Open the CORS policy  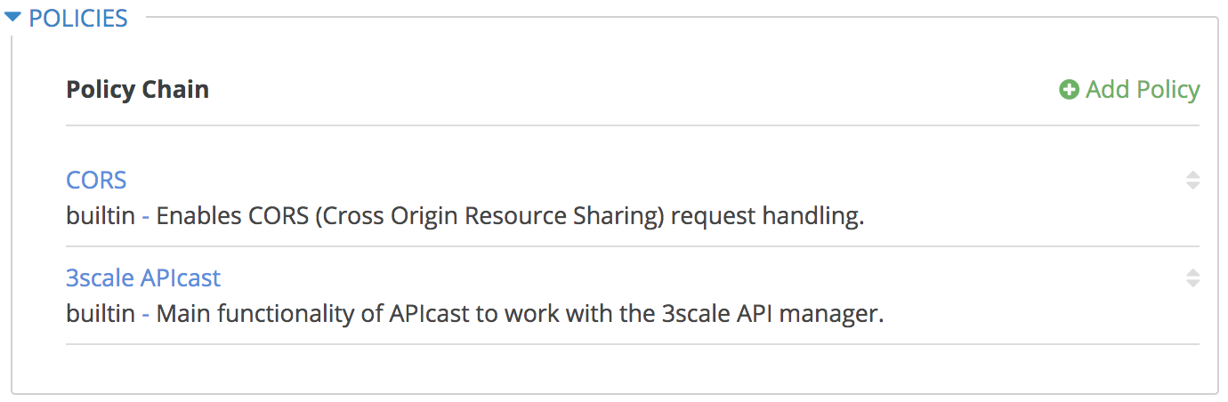[96, 181]
